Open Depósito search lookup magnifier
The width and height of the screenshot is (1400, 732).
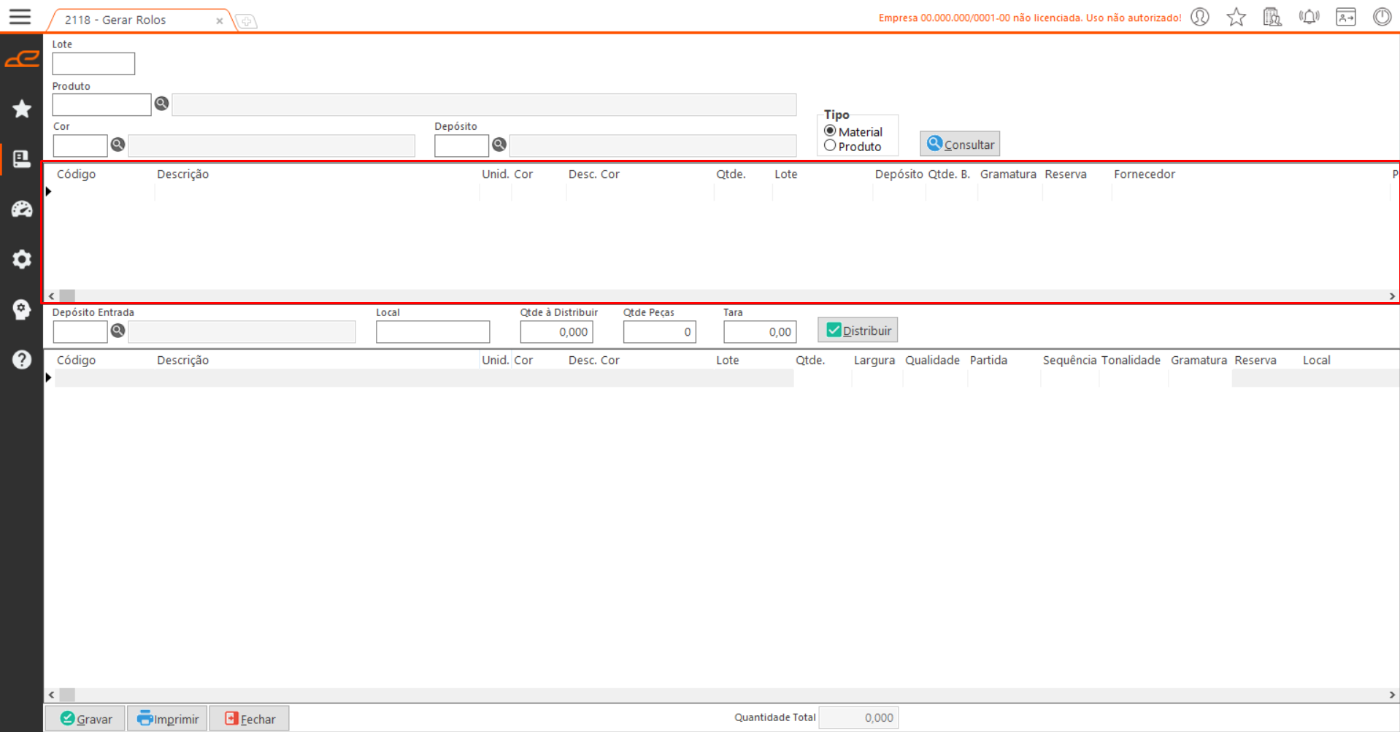point(499,145)
